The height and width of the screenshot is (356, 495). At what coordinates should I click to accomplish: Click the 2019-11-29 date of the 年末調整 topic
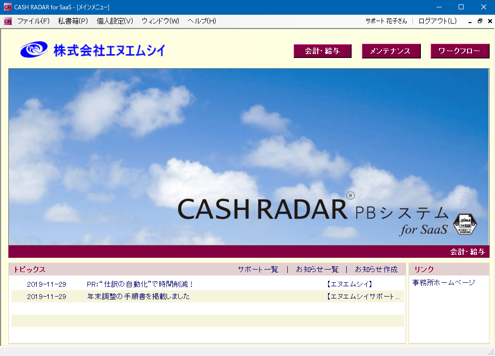point(47,297)
